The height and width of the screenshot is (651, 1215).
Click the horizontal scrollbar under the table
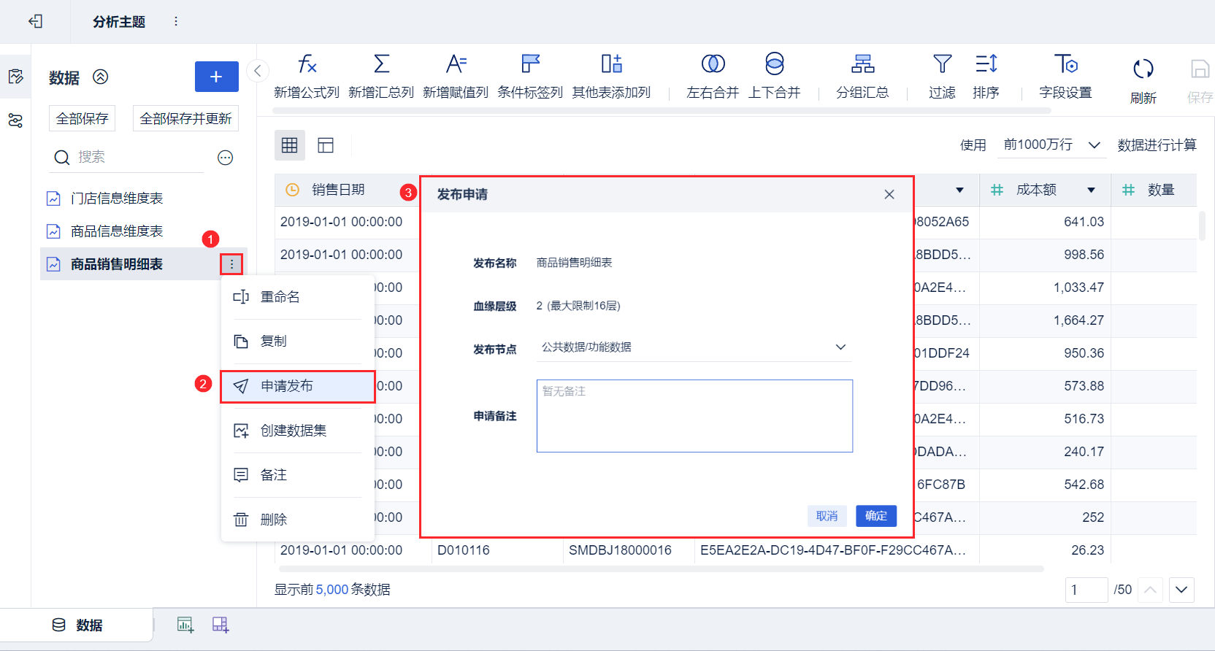pos(662,569)
